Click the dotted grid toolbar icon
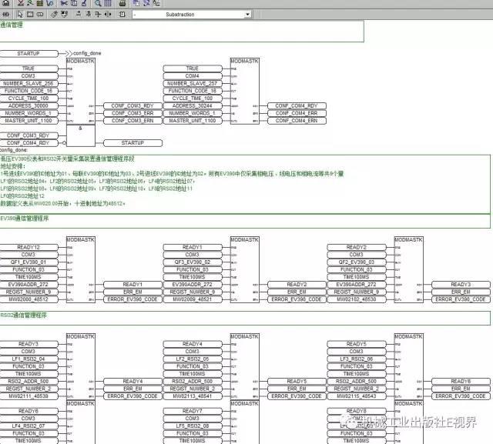Viewport: 493px width, 444px height. click(x=108, y=3)
